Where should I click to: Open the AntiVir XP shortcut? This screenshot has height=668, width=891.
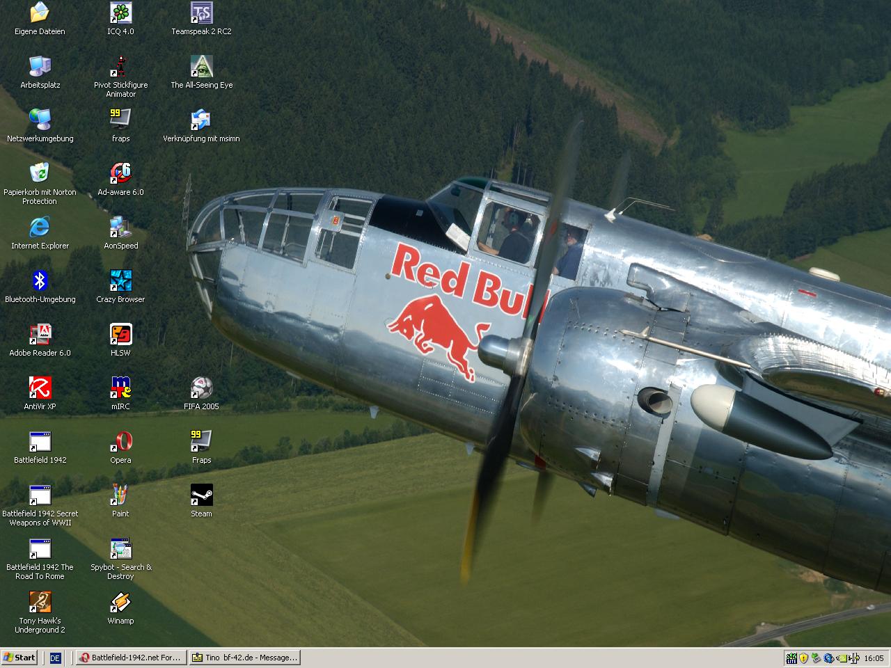pyautogui.click(x=40, y=394)
